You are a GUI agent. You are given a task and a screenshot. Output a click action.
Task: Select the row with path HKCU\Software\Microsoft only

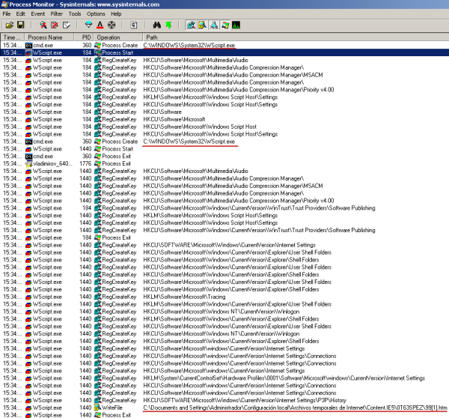[x=224, y=119]
